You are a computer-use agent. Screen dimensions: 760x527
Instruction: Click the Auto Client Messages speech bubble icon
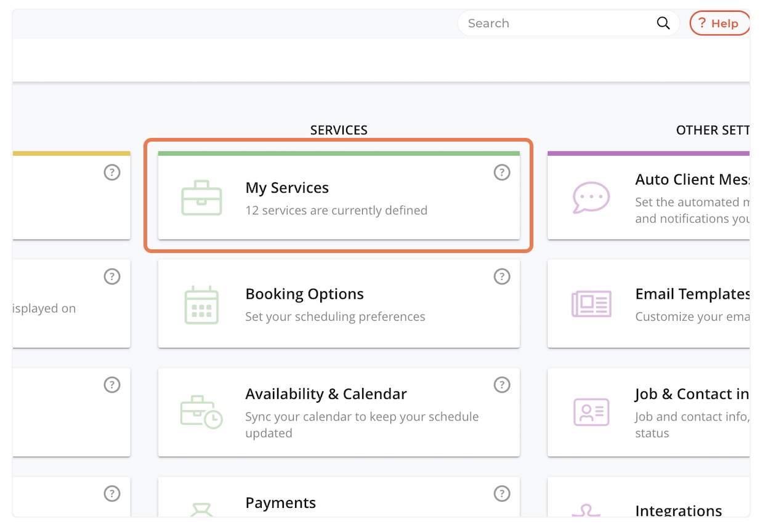[591, 198]
